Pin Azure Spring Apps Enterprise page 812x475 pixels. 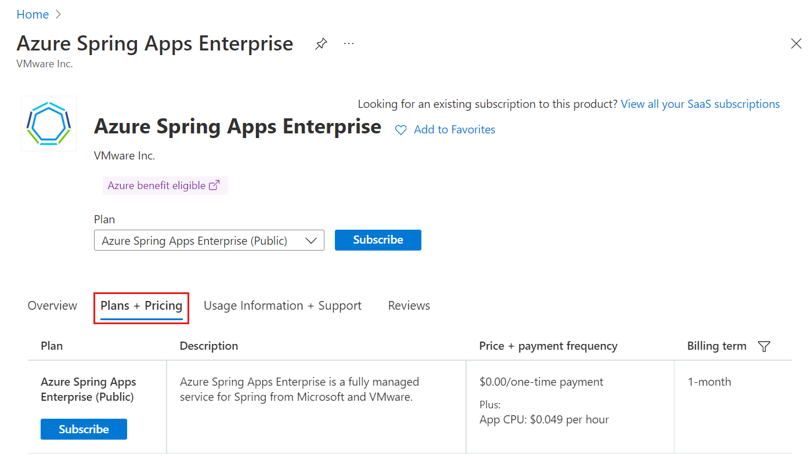tap(321, 44)
